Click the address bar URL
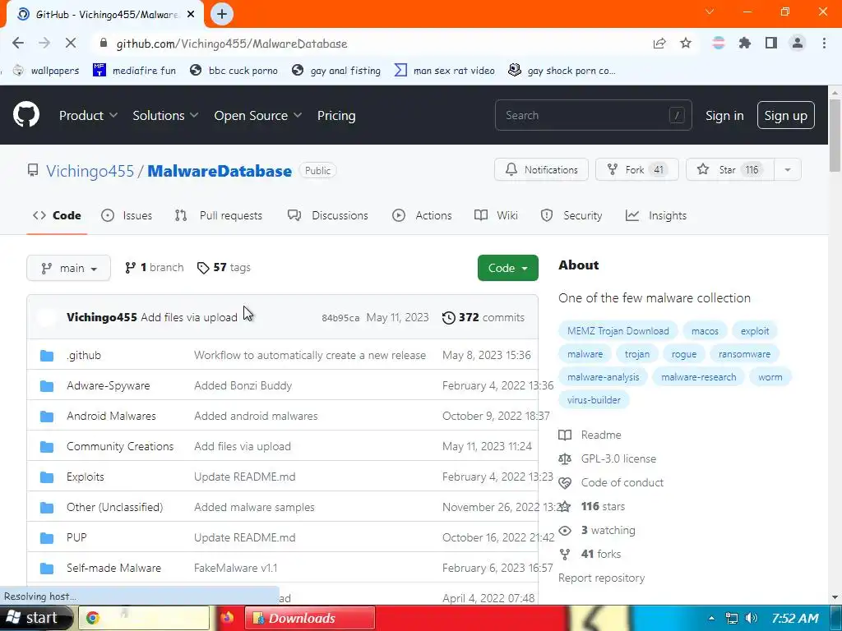 pyautogui.click(x=231, y=44)
